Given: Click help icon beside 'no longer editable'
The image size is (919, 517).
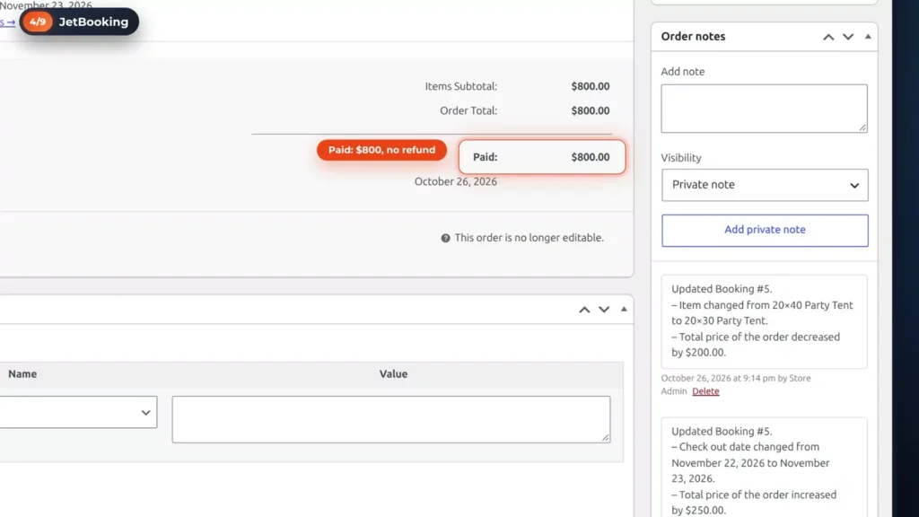Looking at the screenshot, I should 445,238.
